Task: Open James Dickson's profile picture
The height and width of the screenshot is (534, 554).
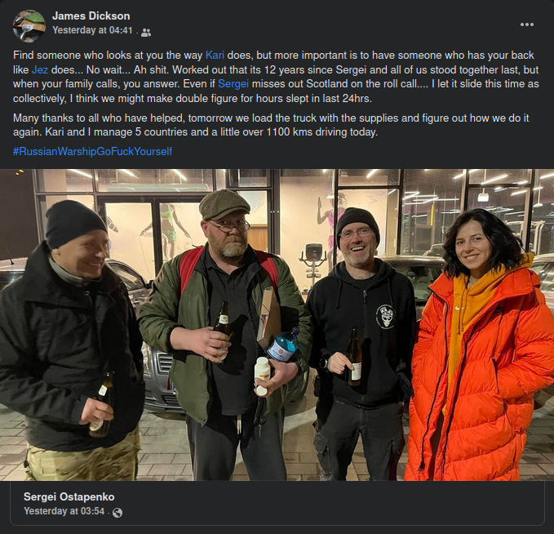Action: pyautogui.click(x=29, y=26)
